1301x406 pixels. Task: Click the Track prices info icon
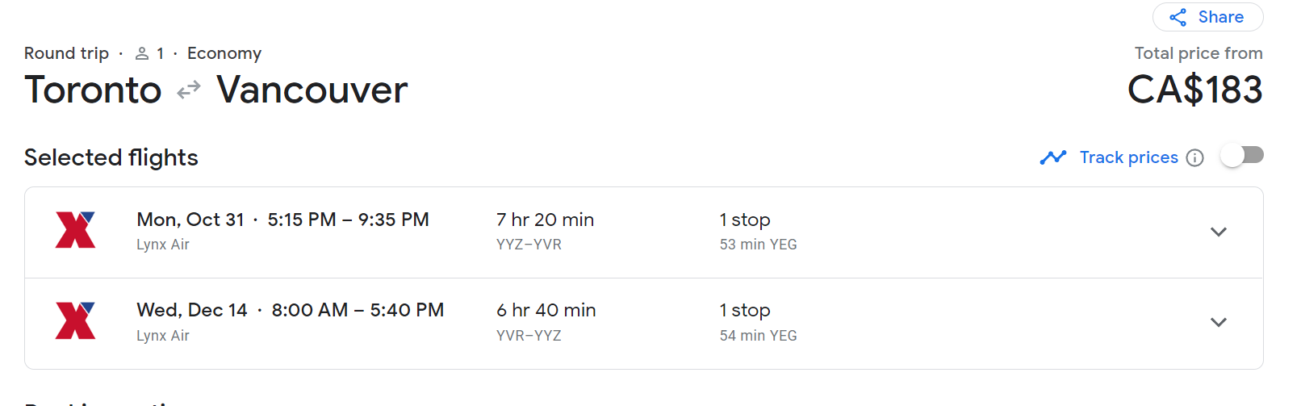1195,158
